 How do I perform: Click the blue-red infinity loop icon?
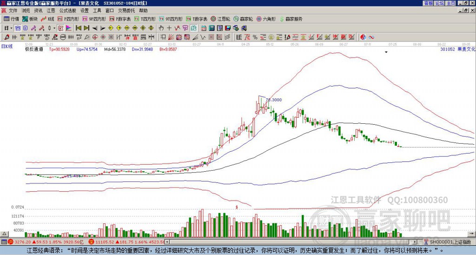click(371, 37)
